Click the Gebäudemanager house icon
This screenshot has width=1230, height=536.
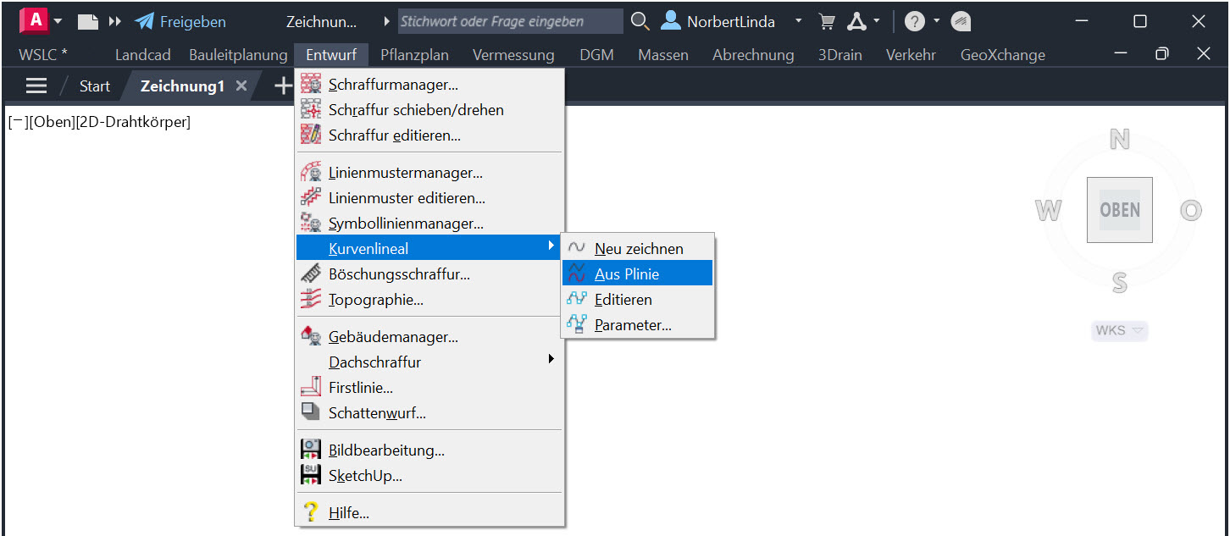(x=311, y=337)
